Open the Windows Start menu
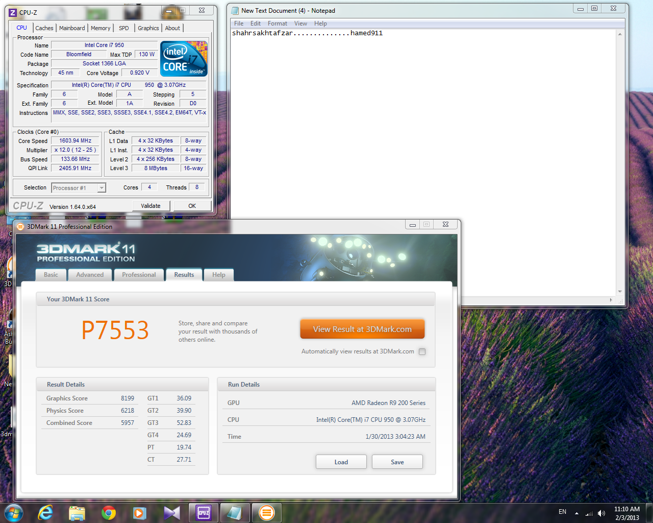 coord(13,512)
